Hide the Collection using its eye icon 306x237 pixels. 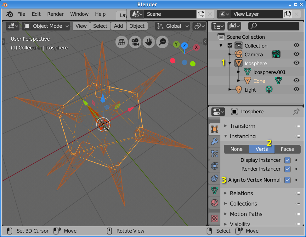coord(297,45)
